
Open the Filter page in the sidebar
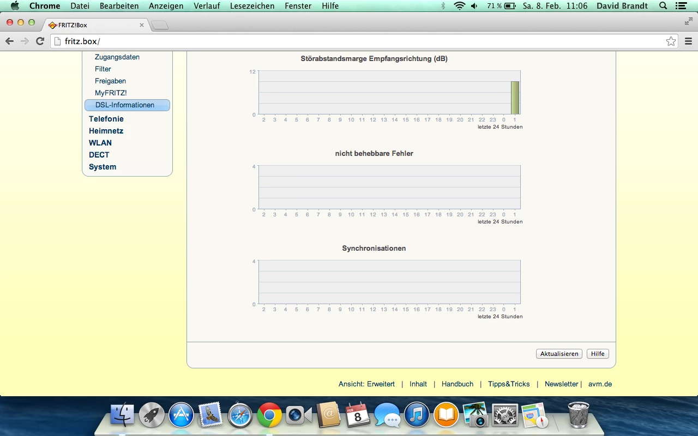103,69
